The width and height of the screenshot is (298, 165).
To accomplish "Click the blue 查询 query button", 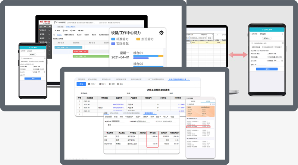I will click(81, 84).
